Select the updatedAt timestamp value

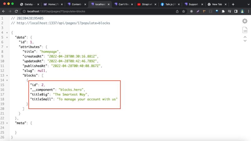pos(72,61)
